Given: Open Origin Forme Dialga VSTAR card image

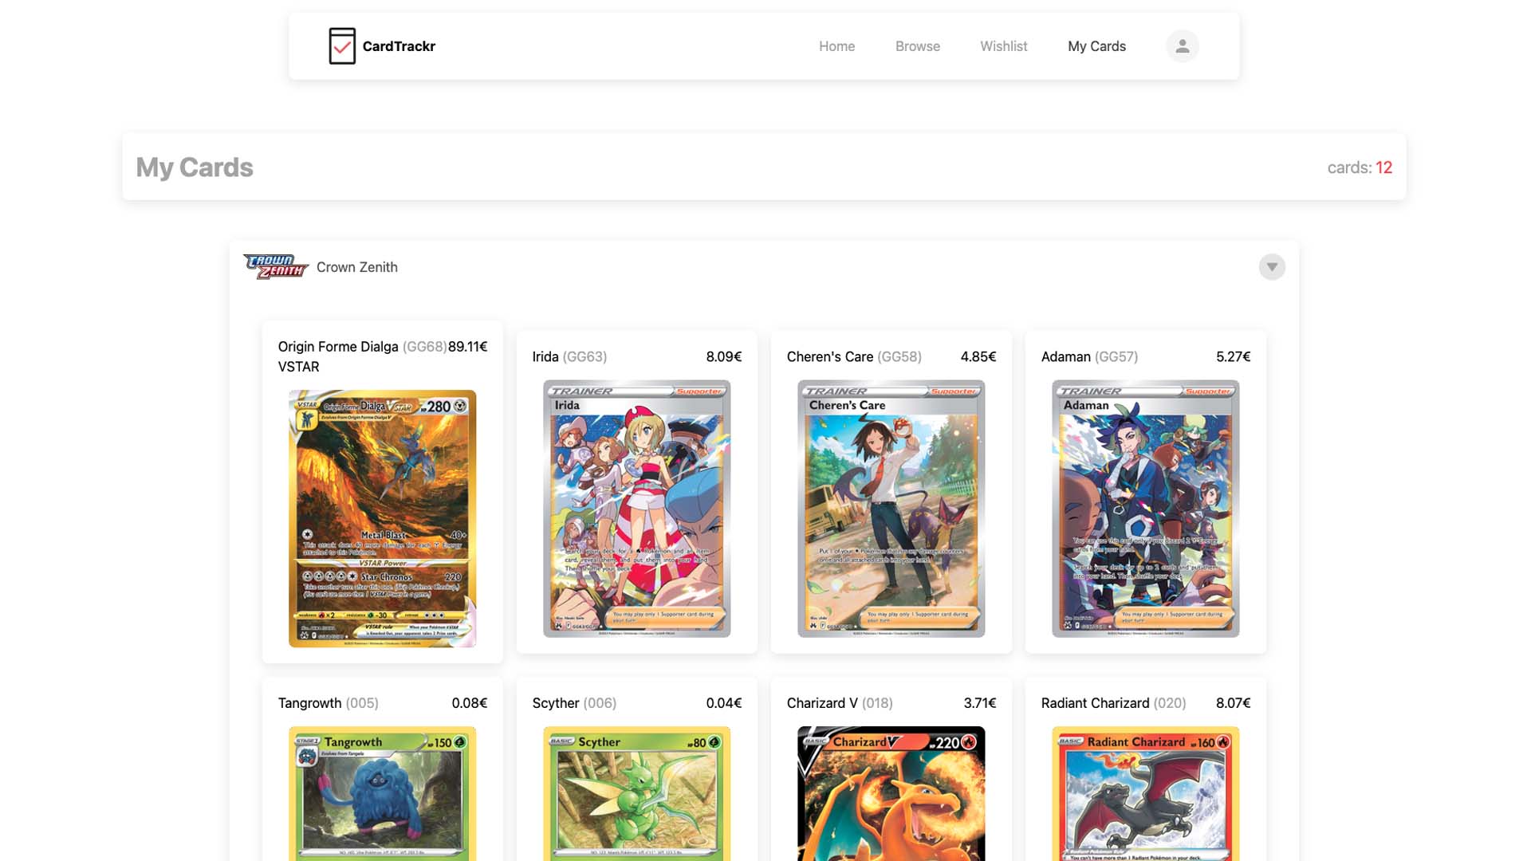Looking at the screenshot, I should click(382, 518).
